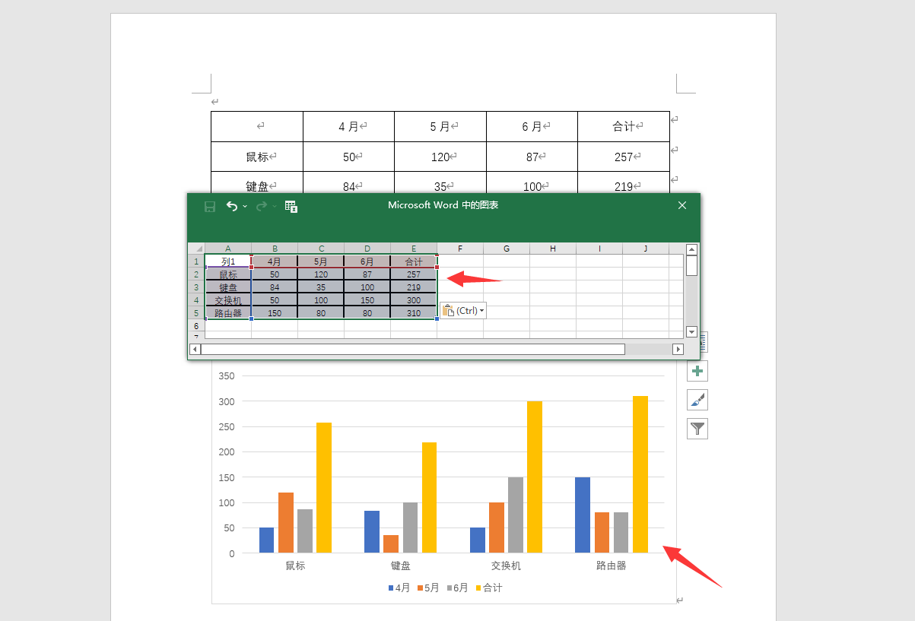Click Word table header cell 合计
Viewport: 915px width, 621px height.
(x=624, y=126)
